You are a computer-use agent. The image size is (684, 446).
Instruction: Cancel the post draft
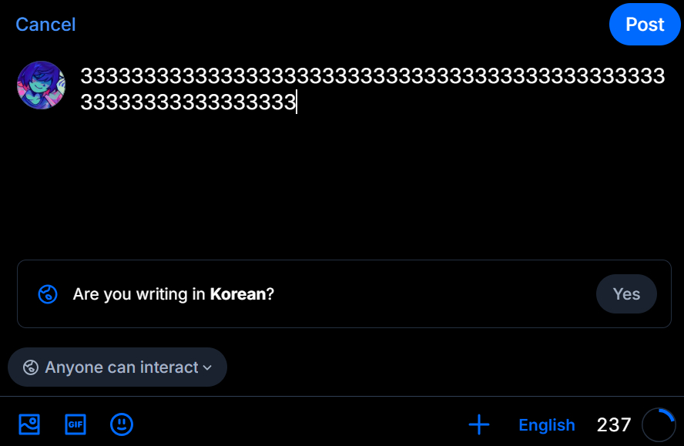click(x=45, y=25)
